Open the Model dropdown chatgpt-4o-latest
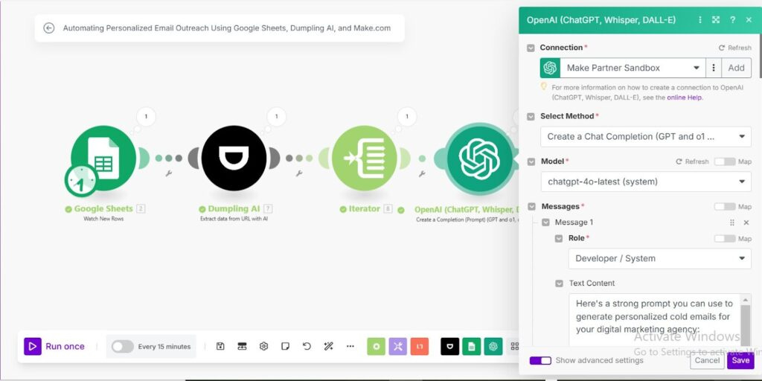The width and height of the screenshot is (762, 381). pyautogui.click(x=646, y=182)
